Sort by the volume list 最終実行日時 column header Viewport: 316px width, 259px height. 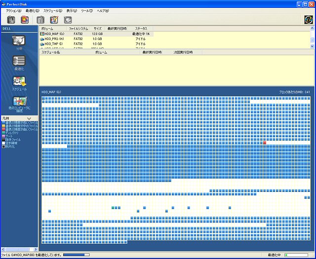coord(117,29)
